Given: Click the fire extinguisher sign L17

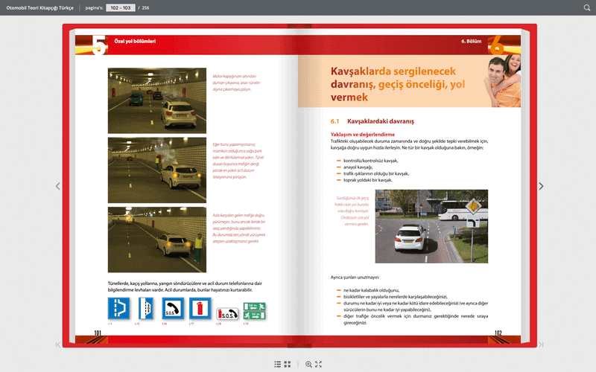Looking at the screenshot, I should click(x=200, y=308).
